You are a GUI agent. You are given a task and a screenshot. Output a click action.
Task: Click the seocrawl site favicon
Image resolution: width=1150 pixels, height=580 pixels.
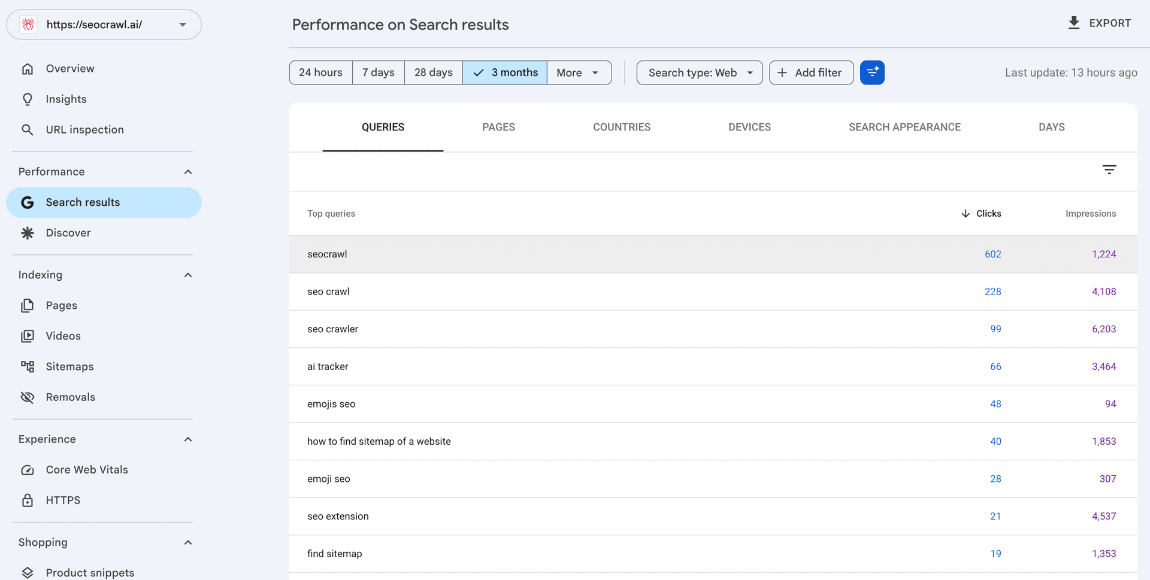pos(28,25)
